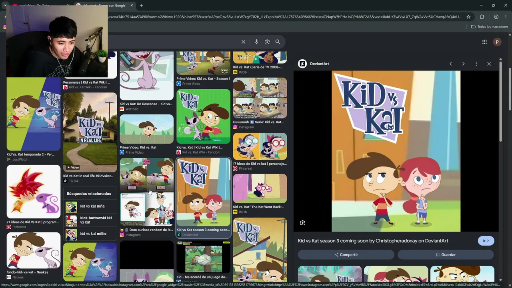The image size is (512, 288).
Task: Click the Ir button to visit DeviantArt
Action: click(486, 241)
